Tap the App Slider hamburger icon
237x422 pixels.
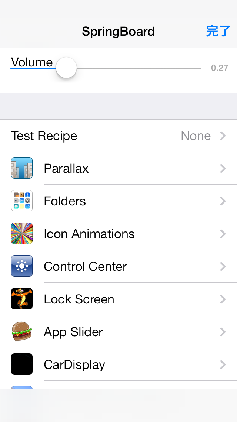point(22,332)
